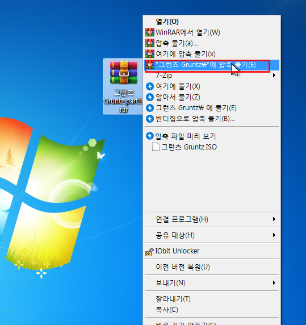Select 여기에 풀기(X) Bandizip entry
The image size is (306, 325).
[212, 86]
